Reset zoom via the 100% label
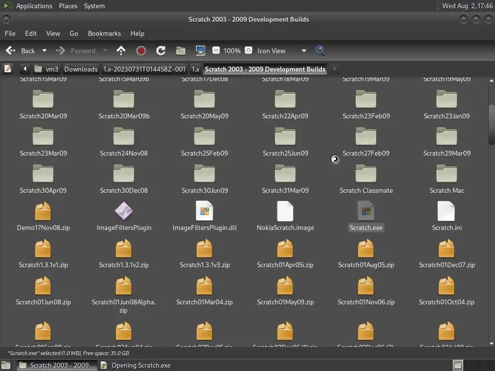 tap(232, 50)
